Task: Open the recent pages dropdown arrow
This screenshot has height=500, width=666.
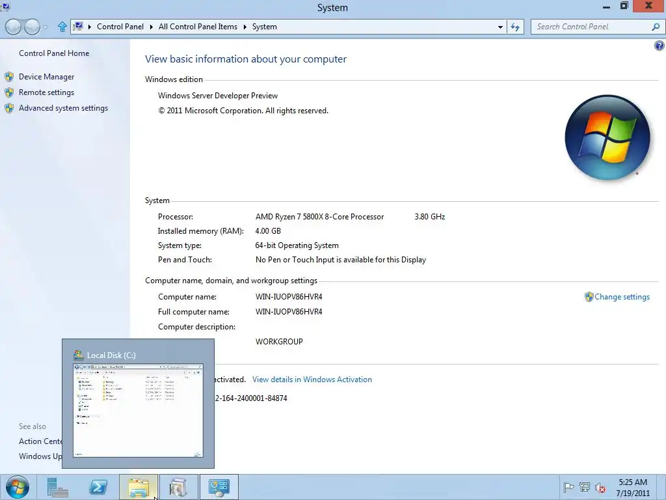Action: click(46, 27)
